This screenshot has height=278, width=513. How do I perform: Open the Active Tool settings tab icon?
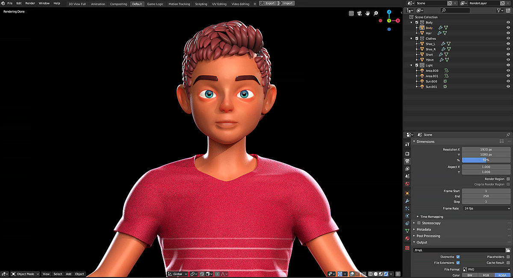click(x=407, y=144)
